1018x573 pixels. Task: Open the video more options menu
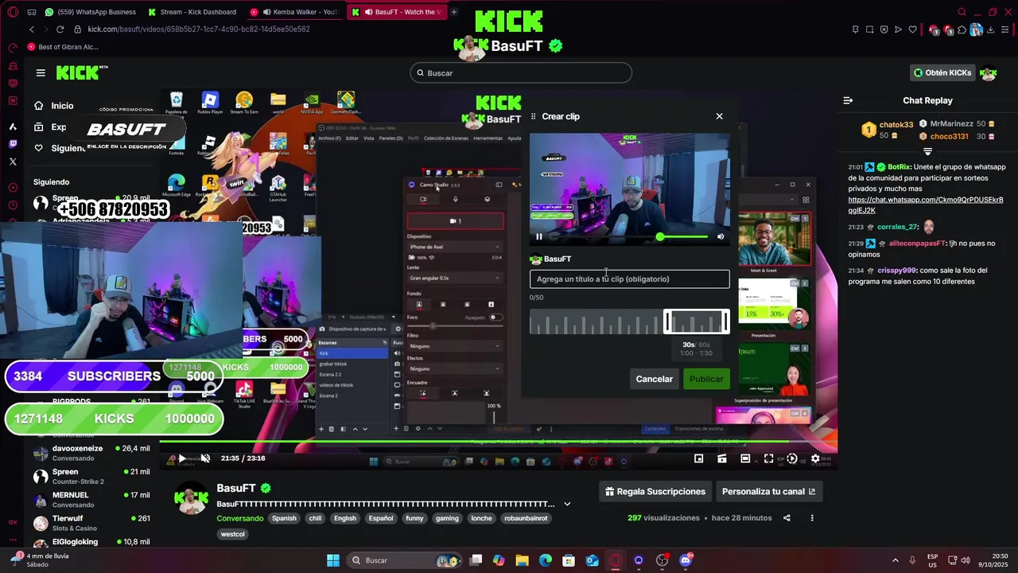812,518
